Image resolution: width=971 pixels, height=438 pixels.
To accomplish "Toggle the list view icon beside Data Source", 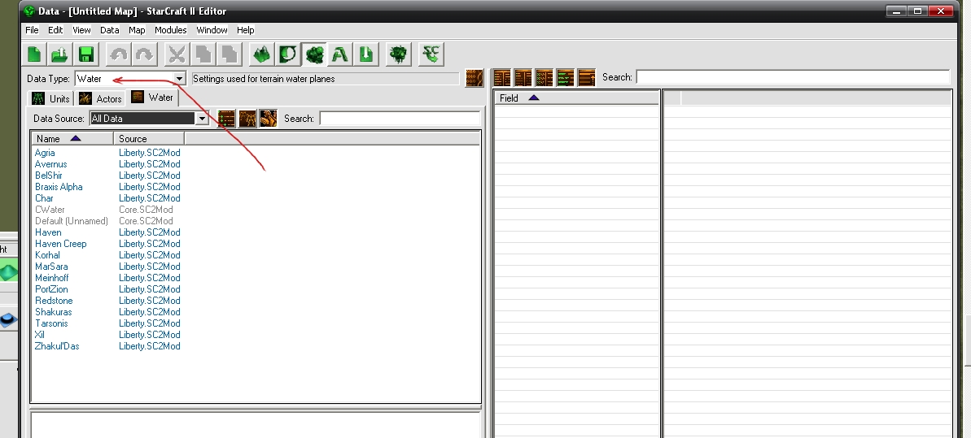I will 226,118.
